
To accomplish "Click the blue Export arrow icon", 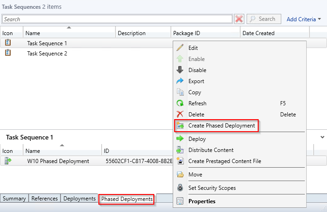I will point(180,81).
